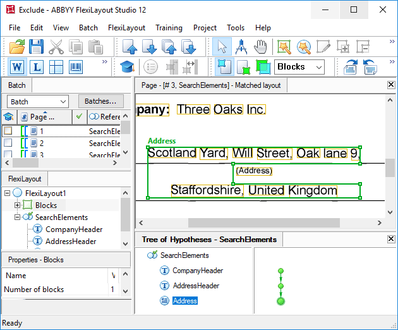Open the Batch menu
398x330 pixels.
pyautogui.click(x=88, y=28)
